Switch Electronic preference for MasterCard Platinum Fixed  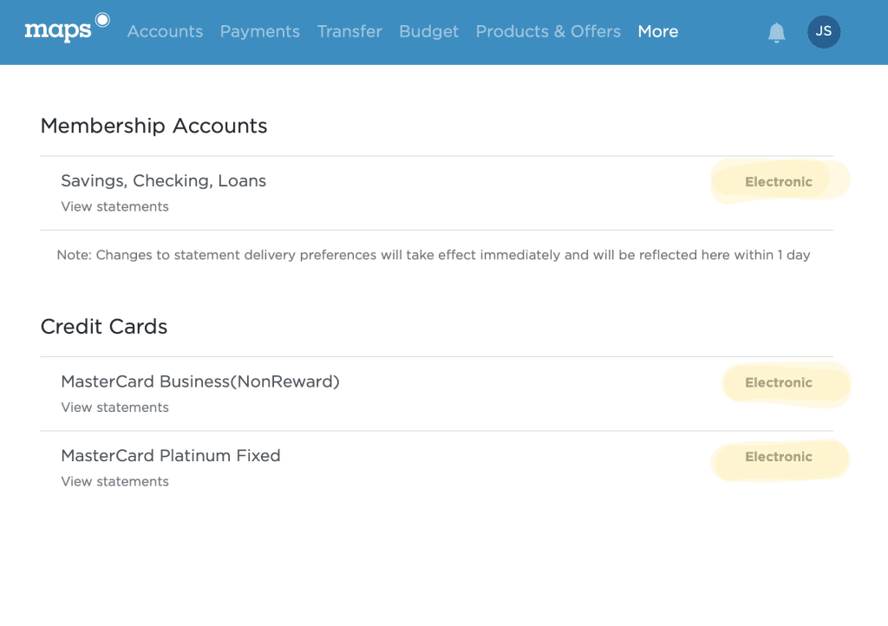click(778, 457)
